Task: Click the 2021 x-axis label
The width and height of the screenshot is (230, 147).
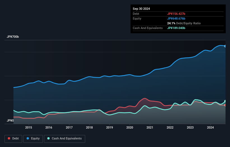Action: (x=150, y=127)
